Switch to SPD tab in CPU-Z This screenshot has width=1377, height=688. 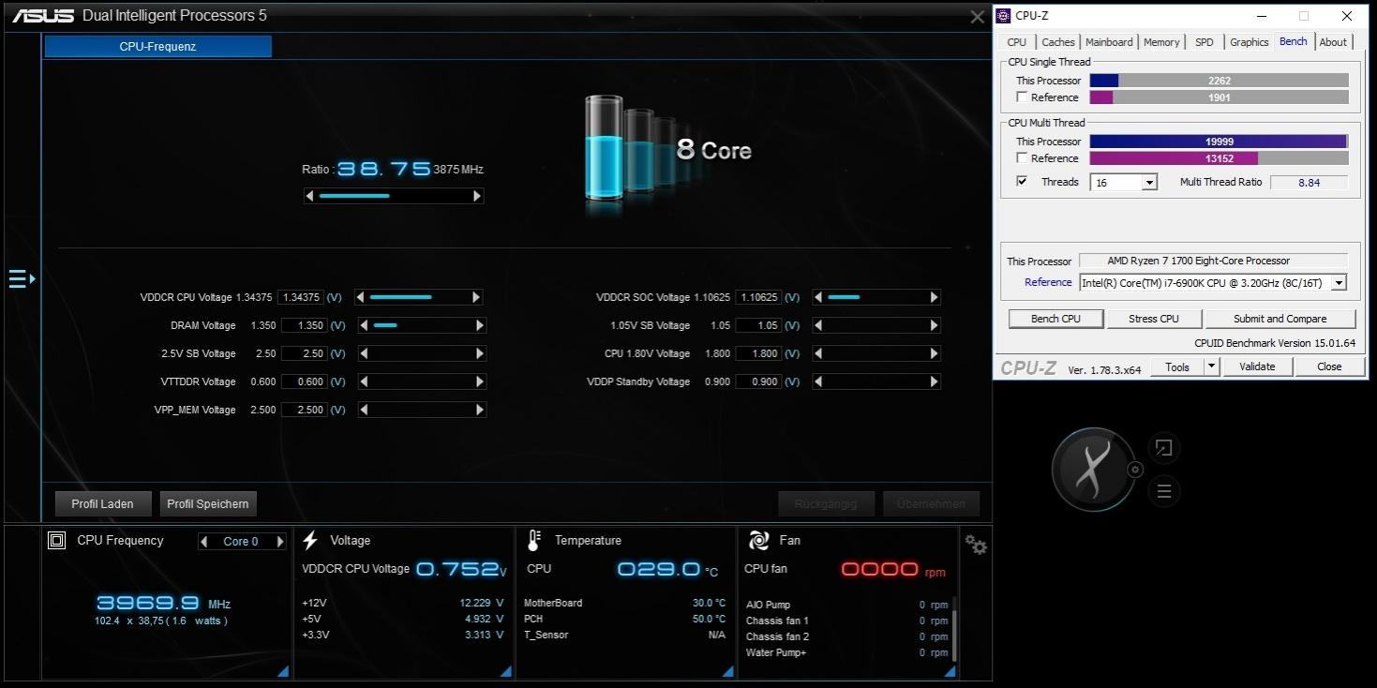(x=1205, y=42)
